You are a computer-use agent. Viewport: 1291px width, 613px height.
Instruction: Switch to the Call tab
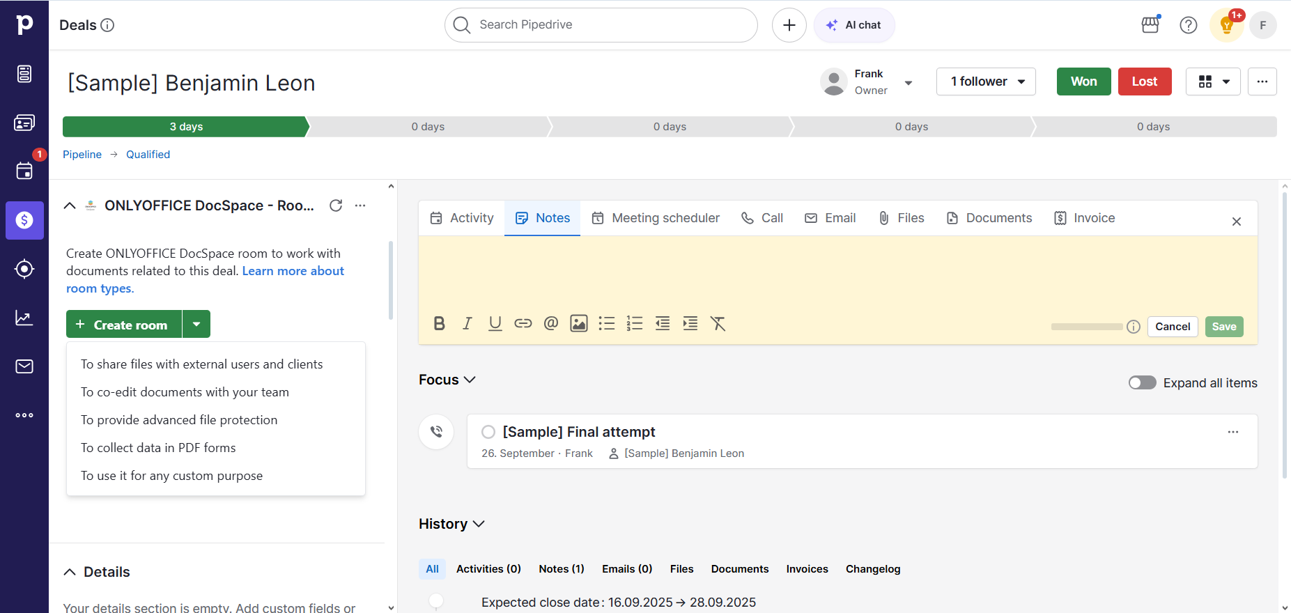tap(762, 218)
